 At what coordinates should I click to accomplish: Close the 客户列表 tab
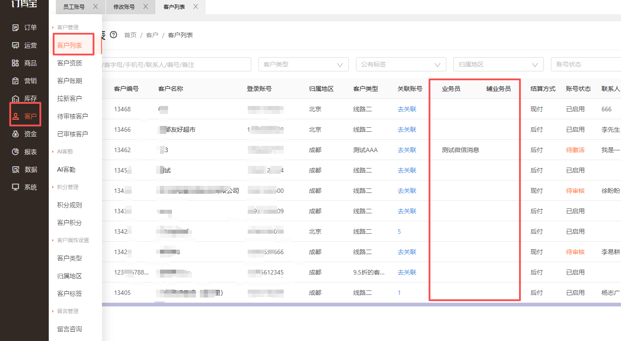coord(196,7)
